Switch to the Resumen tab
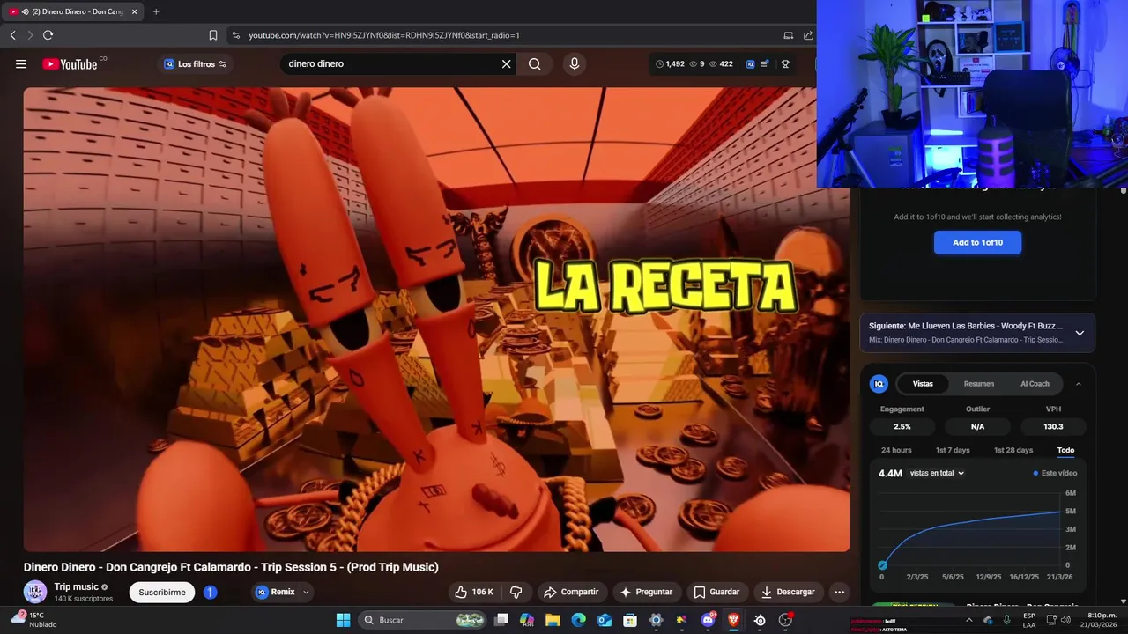 point(979,384)
